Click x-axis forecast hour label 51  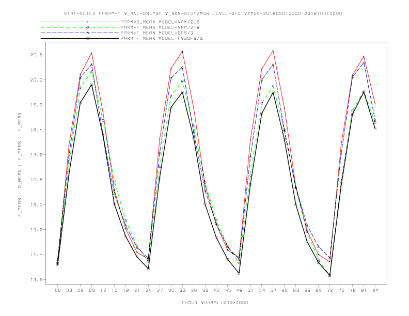click(250, 290)
